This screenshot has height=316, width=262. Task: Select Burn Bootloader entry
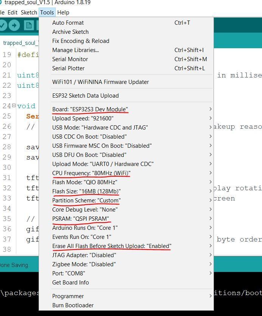[126, 305]
